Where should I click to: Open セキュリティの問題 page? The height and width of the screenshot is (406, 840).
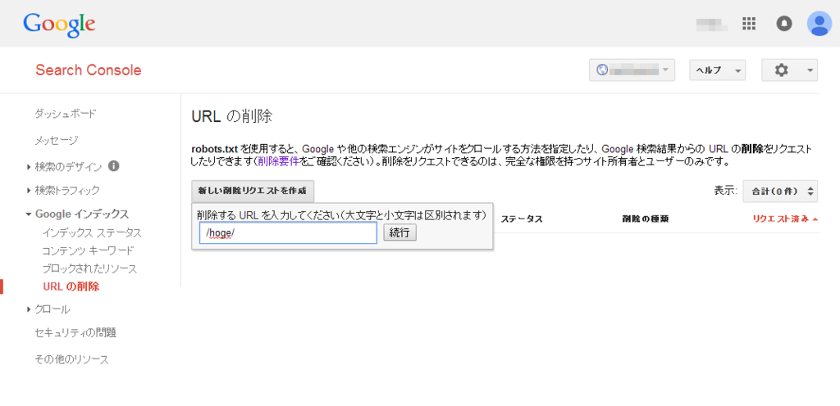tap(75, 333)
